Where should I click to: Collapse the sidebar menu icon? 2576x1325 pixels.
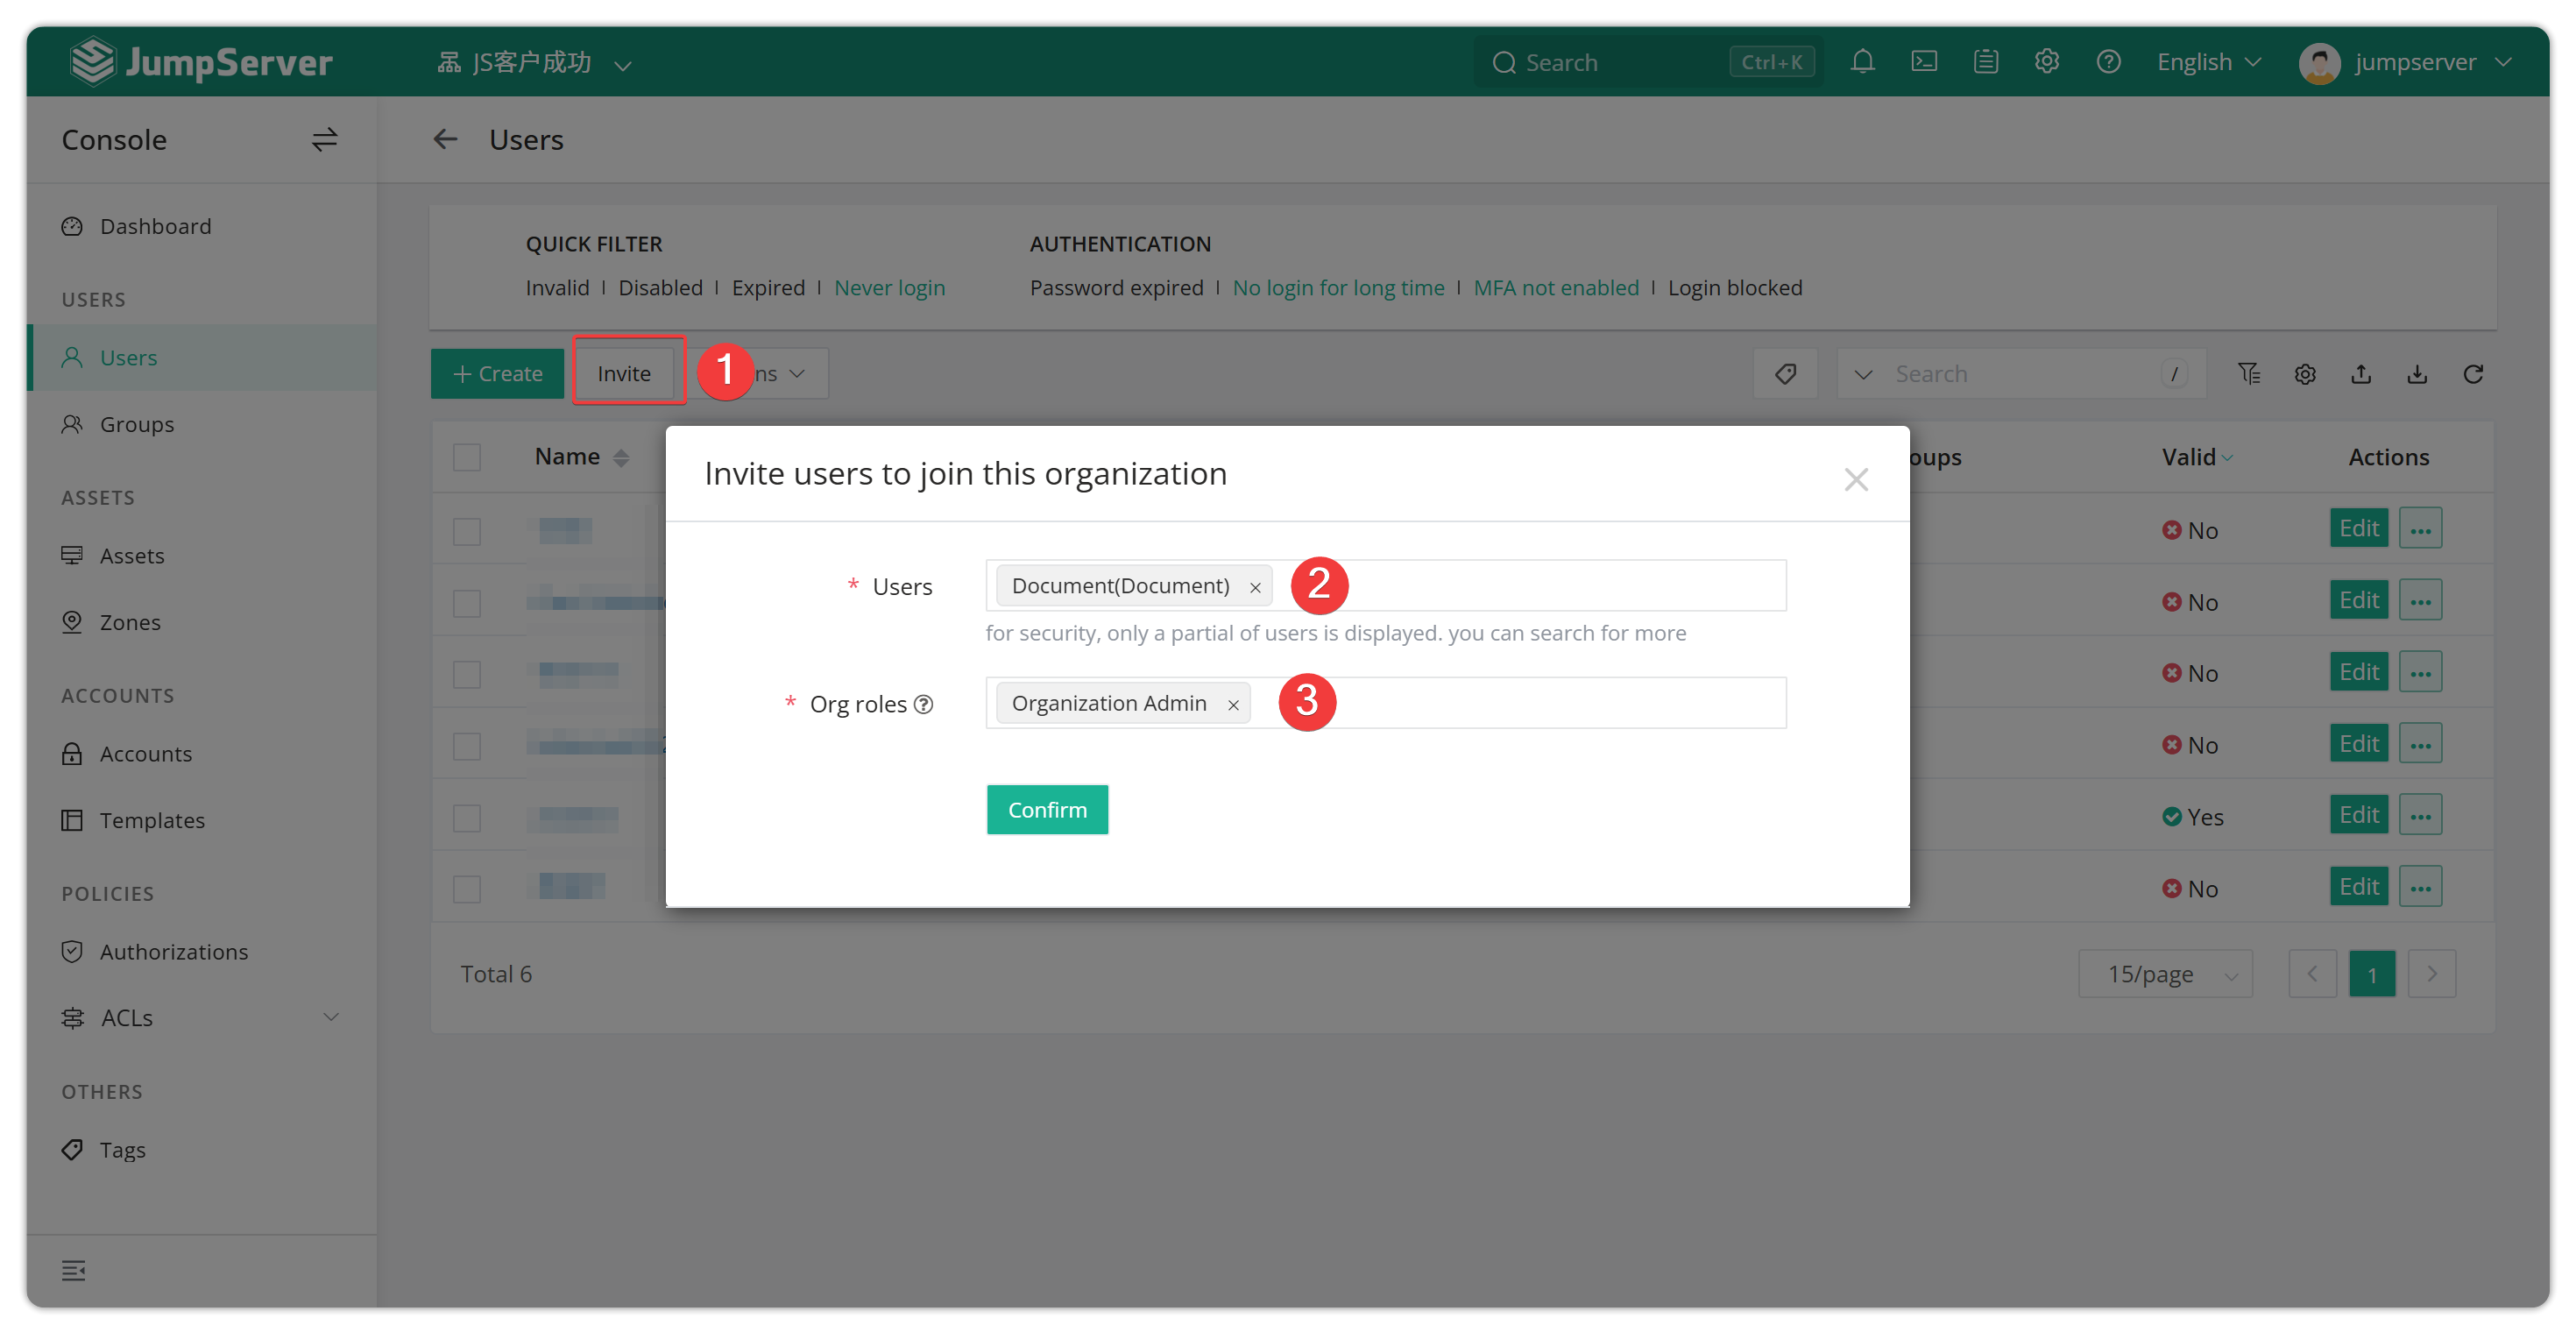tap(73, 1270)
